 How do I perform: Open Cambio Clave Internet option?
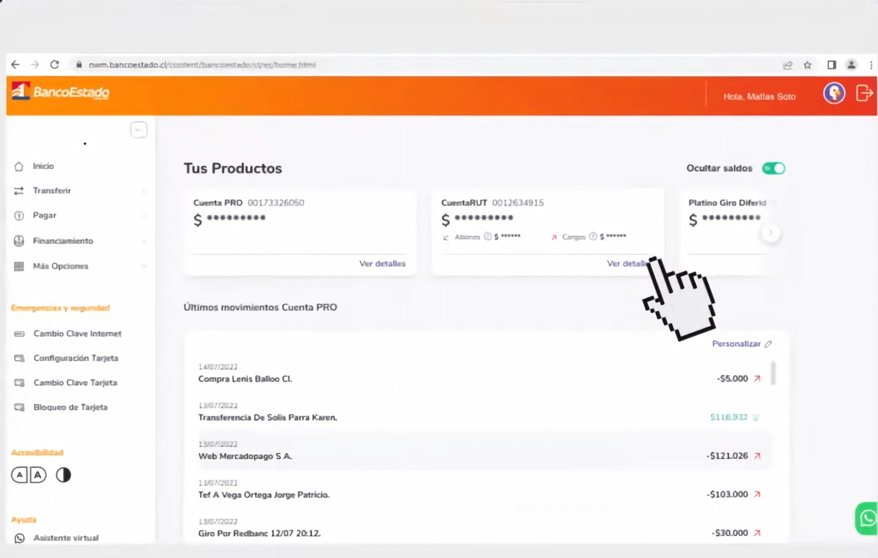pos(77,334)
